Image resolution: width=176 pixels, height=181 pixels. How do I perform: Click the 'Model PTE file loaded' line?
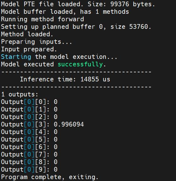pos(78,4)
